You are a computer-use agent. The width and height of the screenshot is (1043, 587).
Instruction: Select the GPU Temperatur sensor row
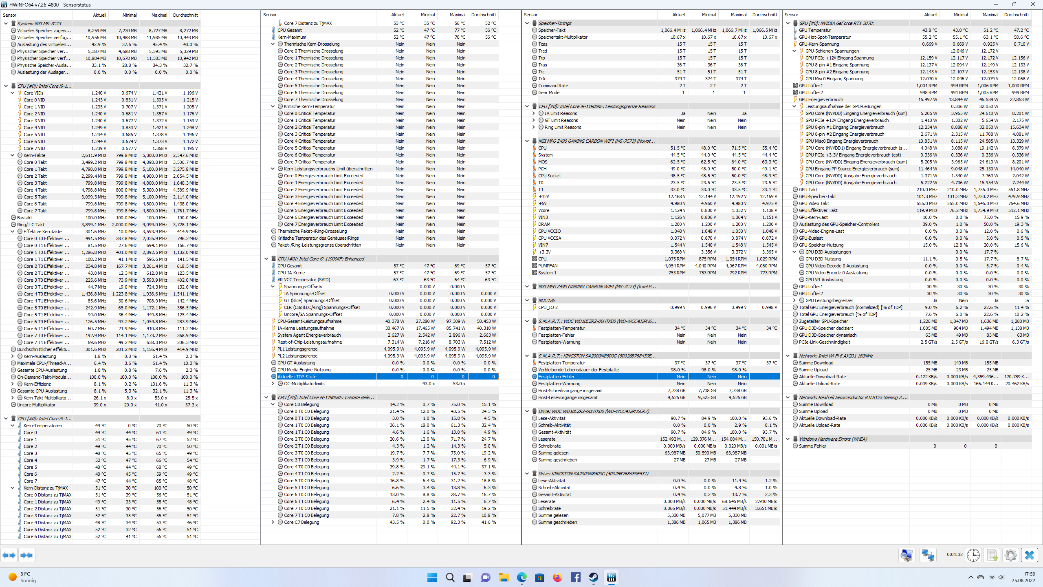pyautogui.click(x=815, y=30)
